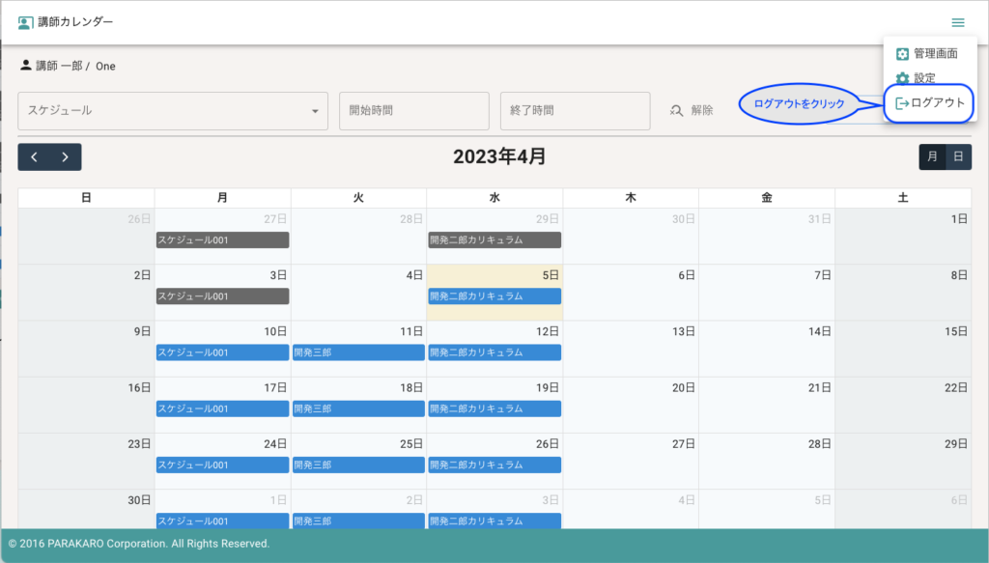The width and height of the screenshot is (989, 563).
Task: Select ログアウト from the menu
Action: (938, 103)
